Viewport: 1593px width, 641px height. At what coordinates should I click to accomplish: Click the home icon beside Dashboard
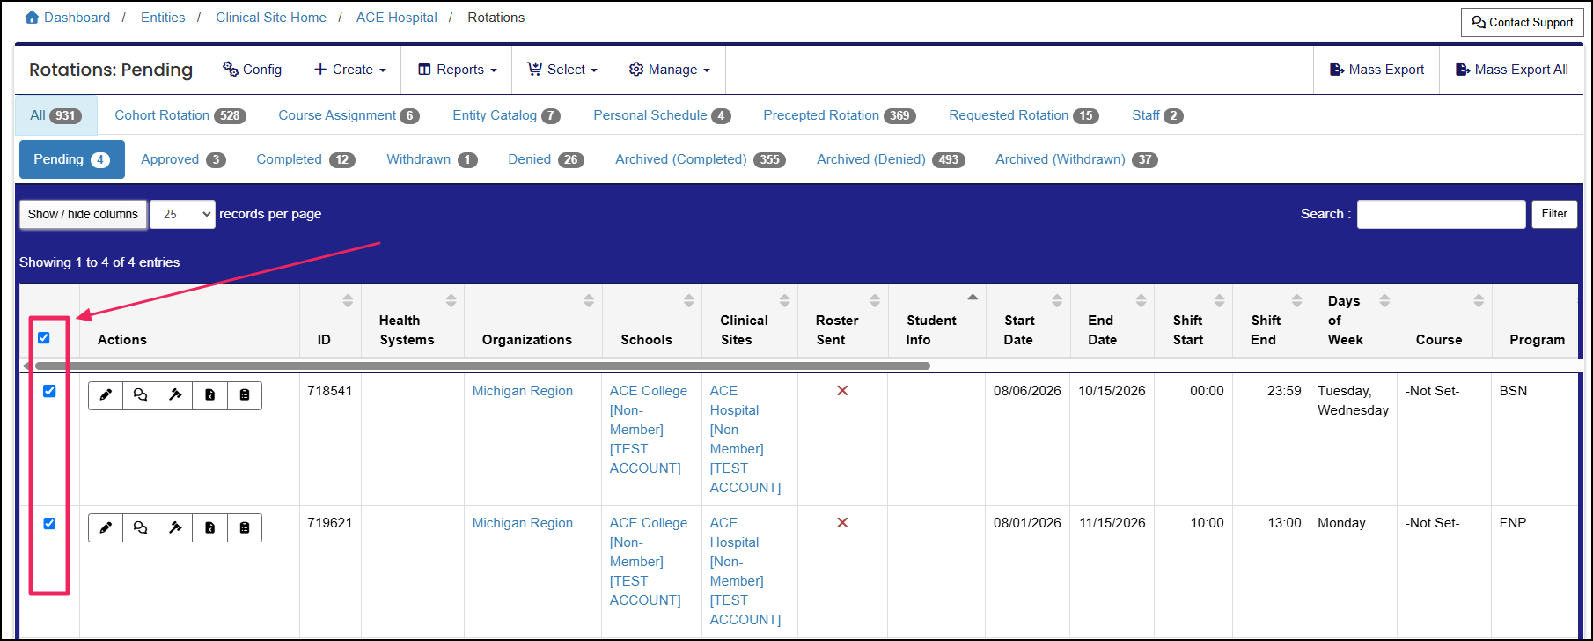33,18
